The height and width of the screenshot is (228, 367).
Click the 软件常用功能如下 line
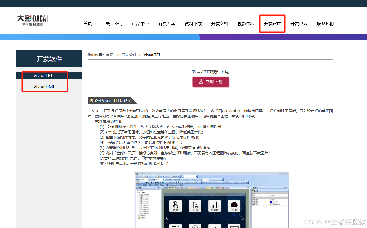[111, 121]
